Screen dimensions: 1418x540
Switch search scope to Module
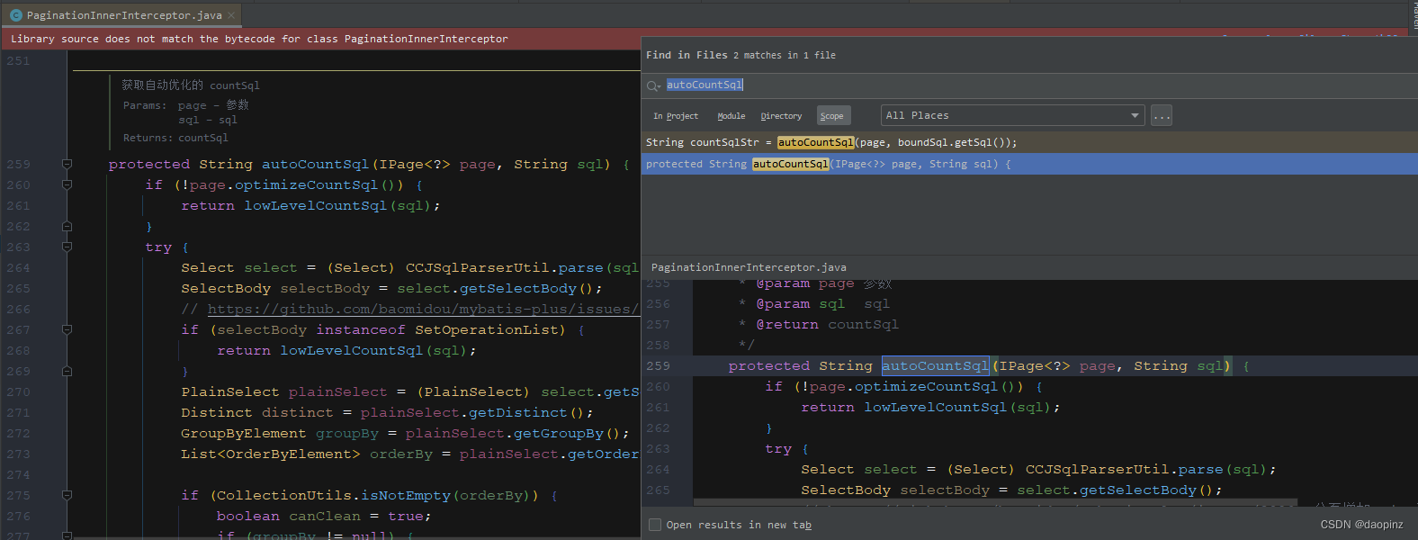point(731,116)
